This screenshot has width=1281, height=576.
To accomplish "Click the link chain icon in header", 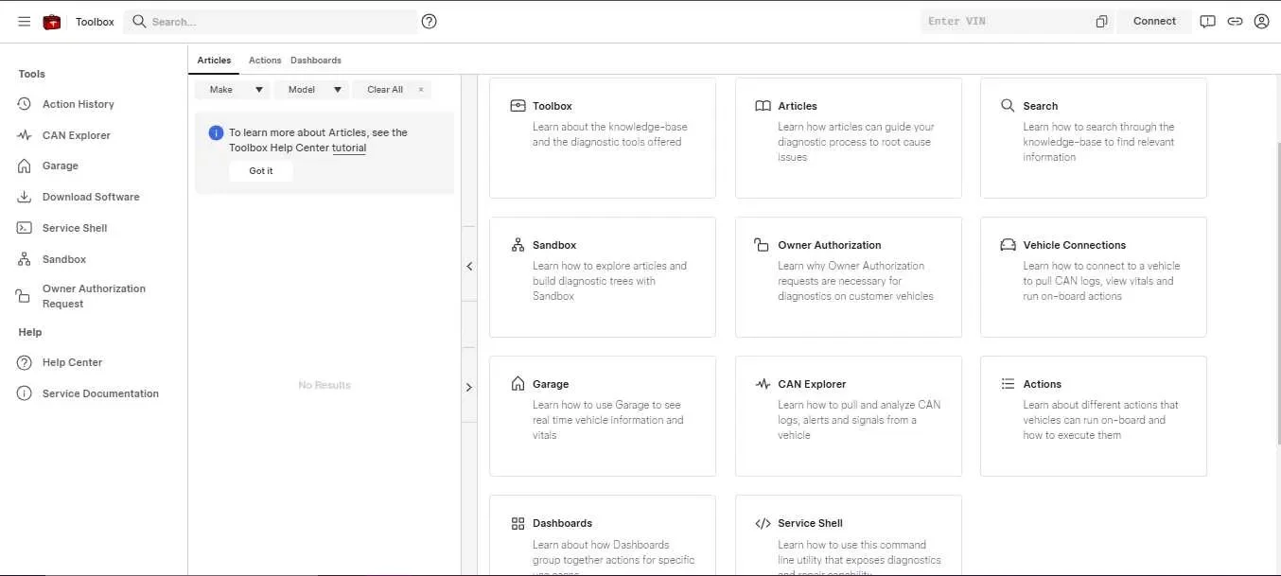I will coord(1235,21).
